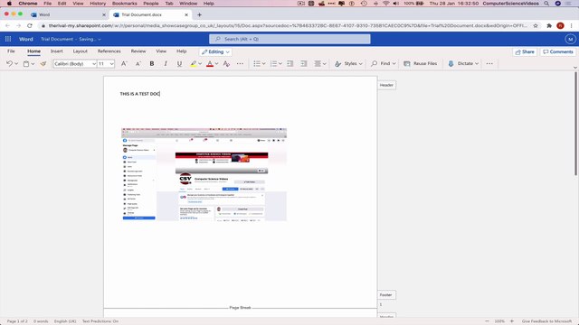
Task: Increase paragraph indent
Action: (x=304, y=64)
